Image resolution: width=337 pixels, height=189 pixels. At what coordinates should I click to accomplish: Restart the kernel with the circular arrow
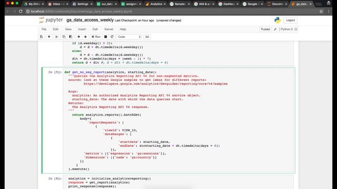112,37
